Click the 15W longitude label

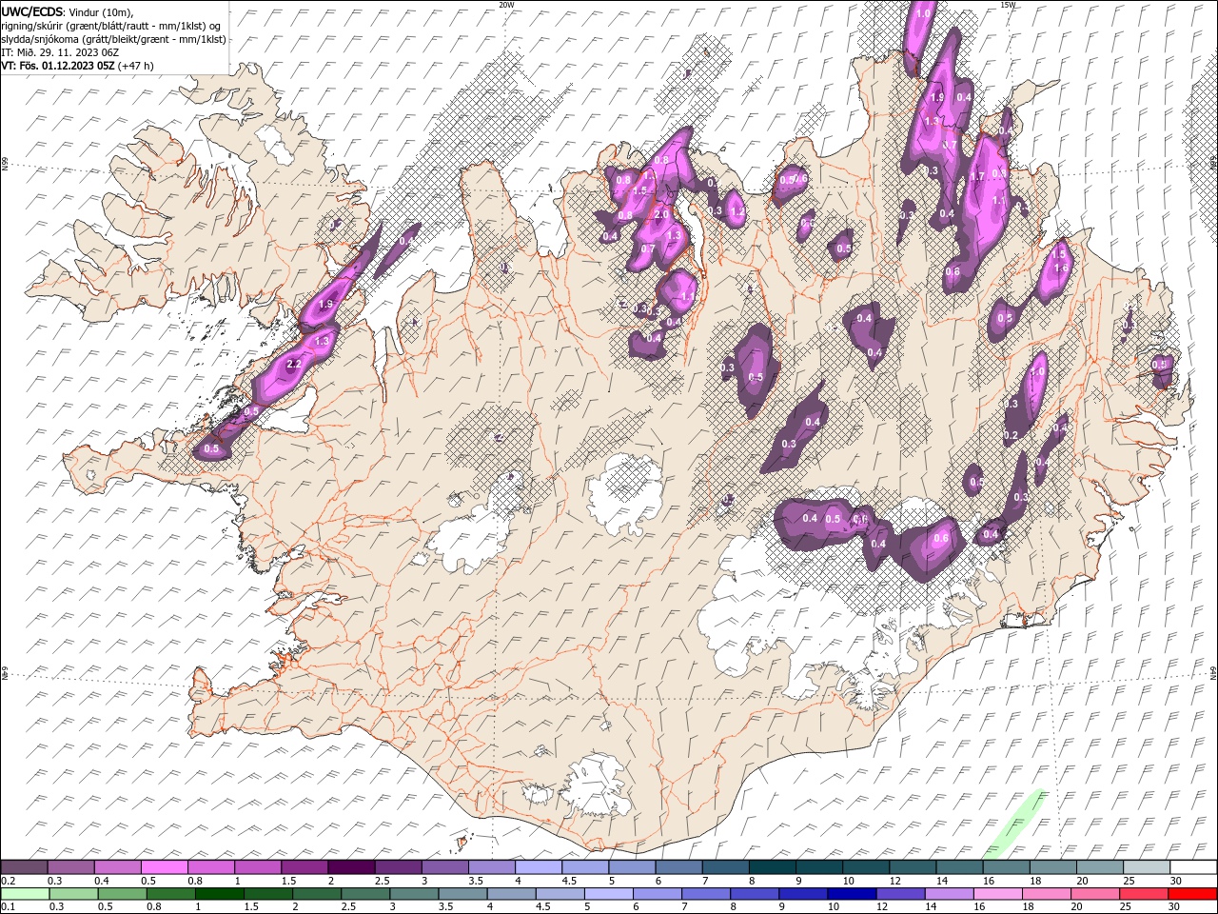click(x=1008, y=5)
